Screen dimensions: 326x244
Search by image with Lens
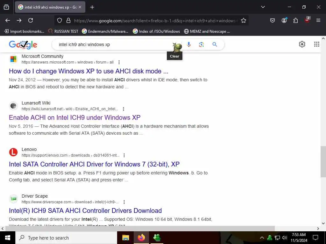[x=201, y=44]
